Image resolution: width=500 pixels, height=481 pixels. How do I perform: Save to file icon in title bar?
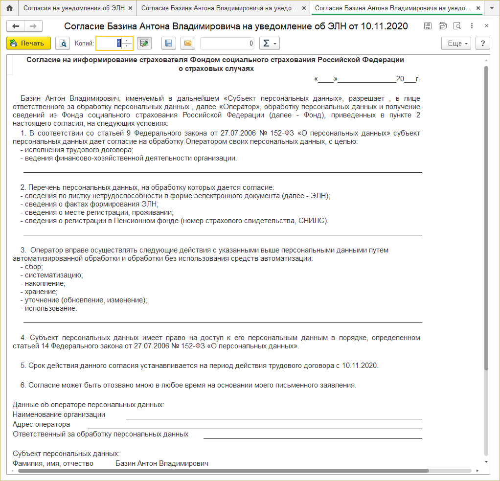(428, 26)
